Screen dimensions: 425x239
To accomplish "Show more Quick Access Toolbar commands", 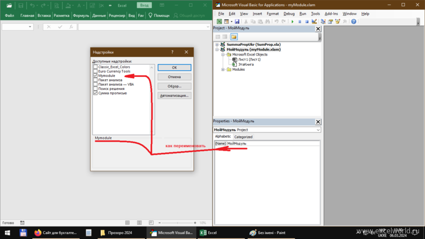I will (x=110, y=6).
